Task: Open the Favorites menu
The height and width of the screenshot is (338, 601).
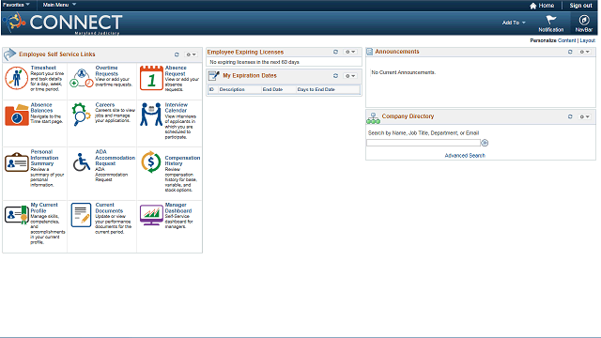Action: (x=16, y=5)
